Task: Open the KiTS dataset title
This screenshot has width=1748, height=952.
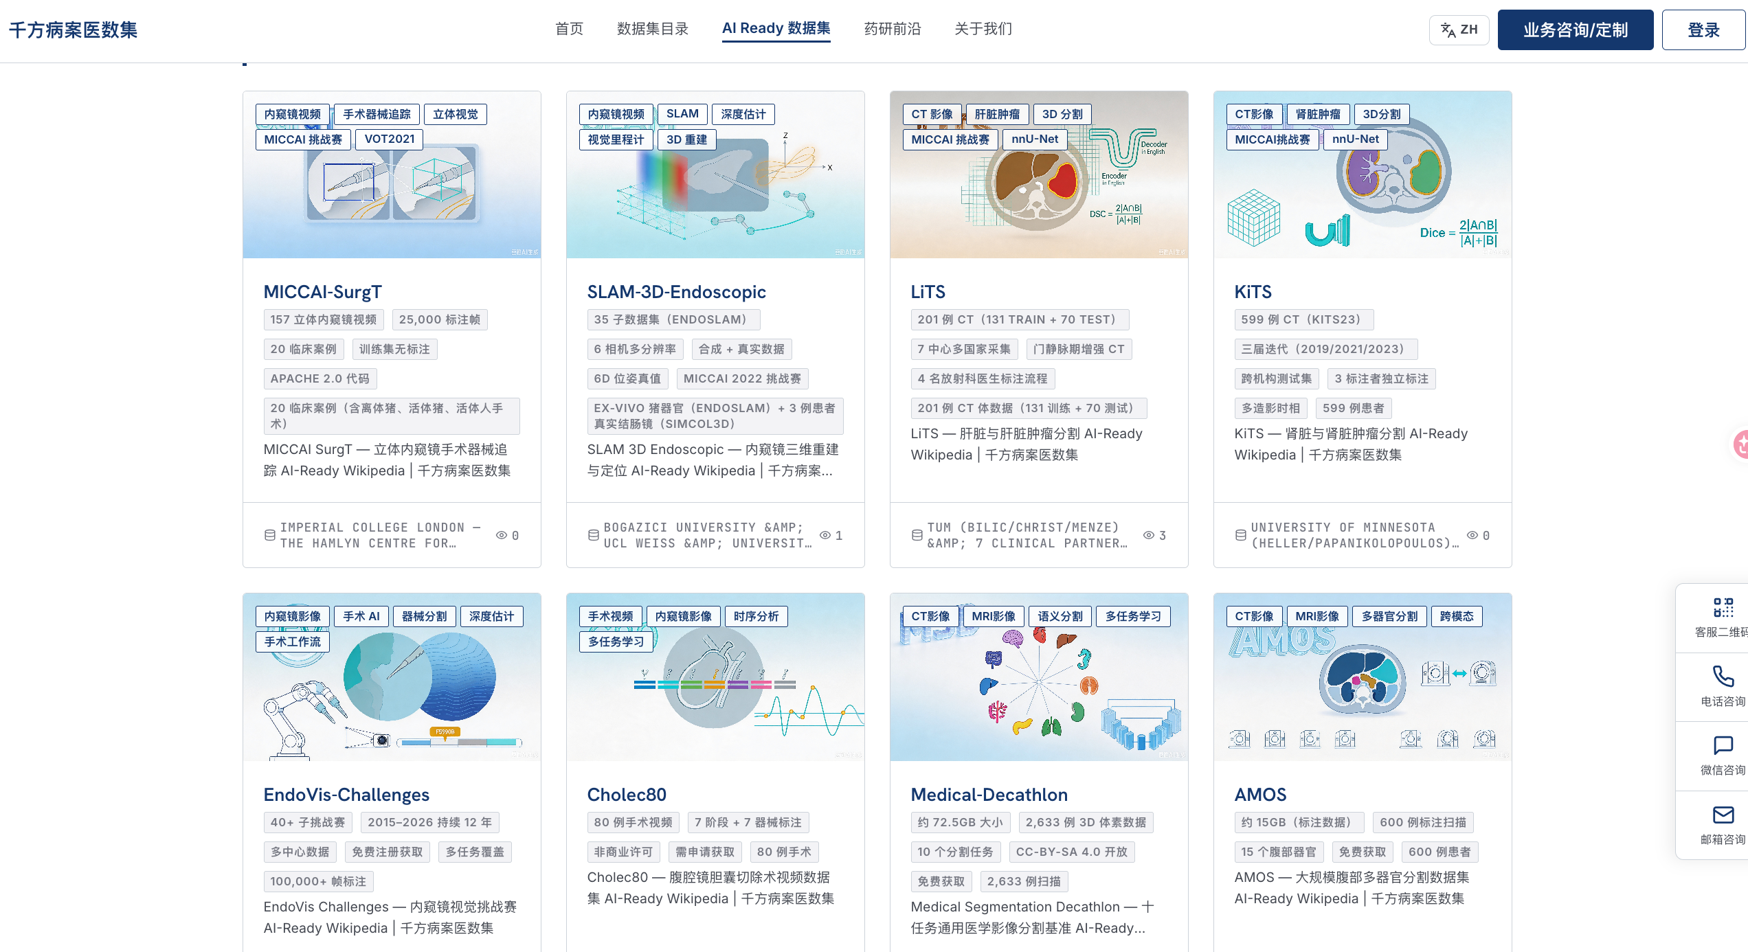Action: tap(1253, 292)
